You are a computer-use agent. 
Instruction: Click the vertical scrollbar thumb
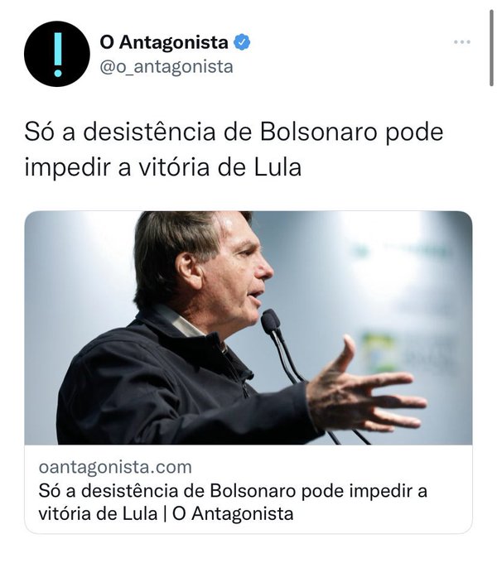pos(491,48)
